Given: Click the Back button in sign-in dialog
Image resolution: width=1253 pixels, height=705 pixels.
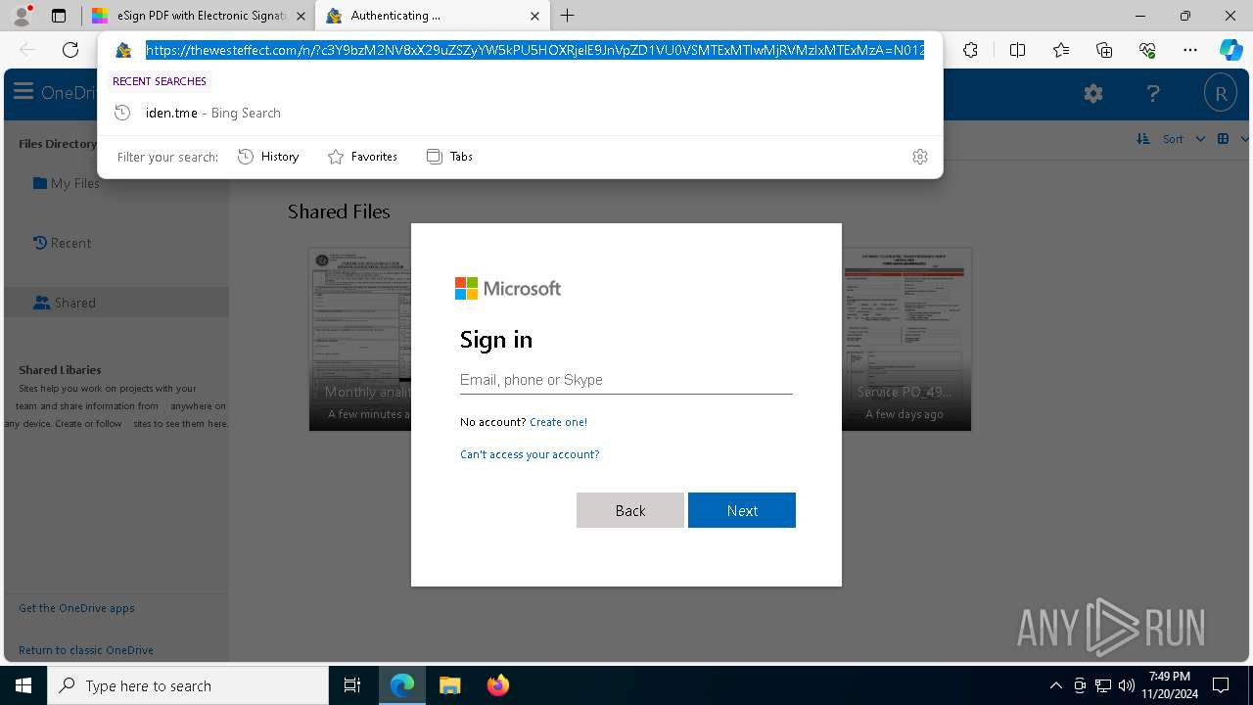Looking at the screenshot, I should click(630, 510).
